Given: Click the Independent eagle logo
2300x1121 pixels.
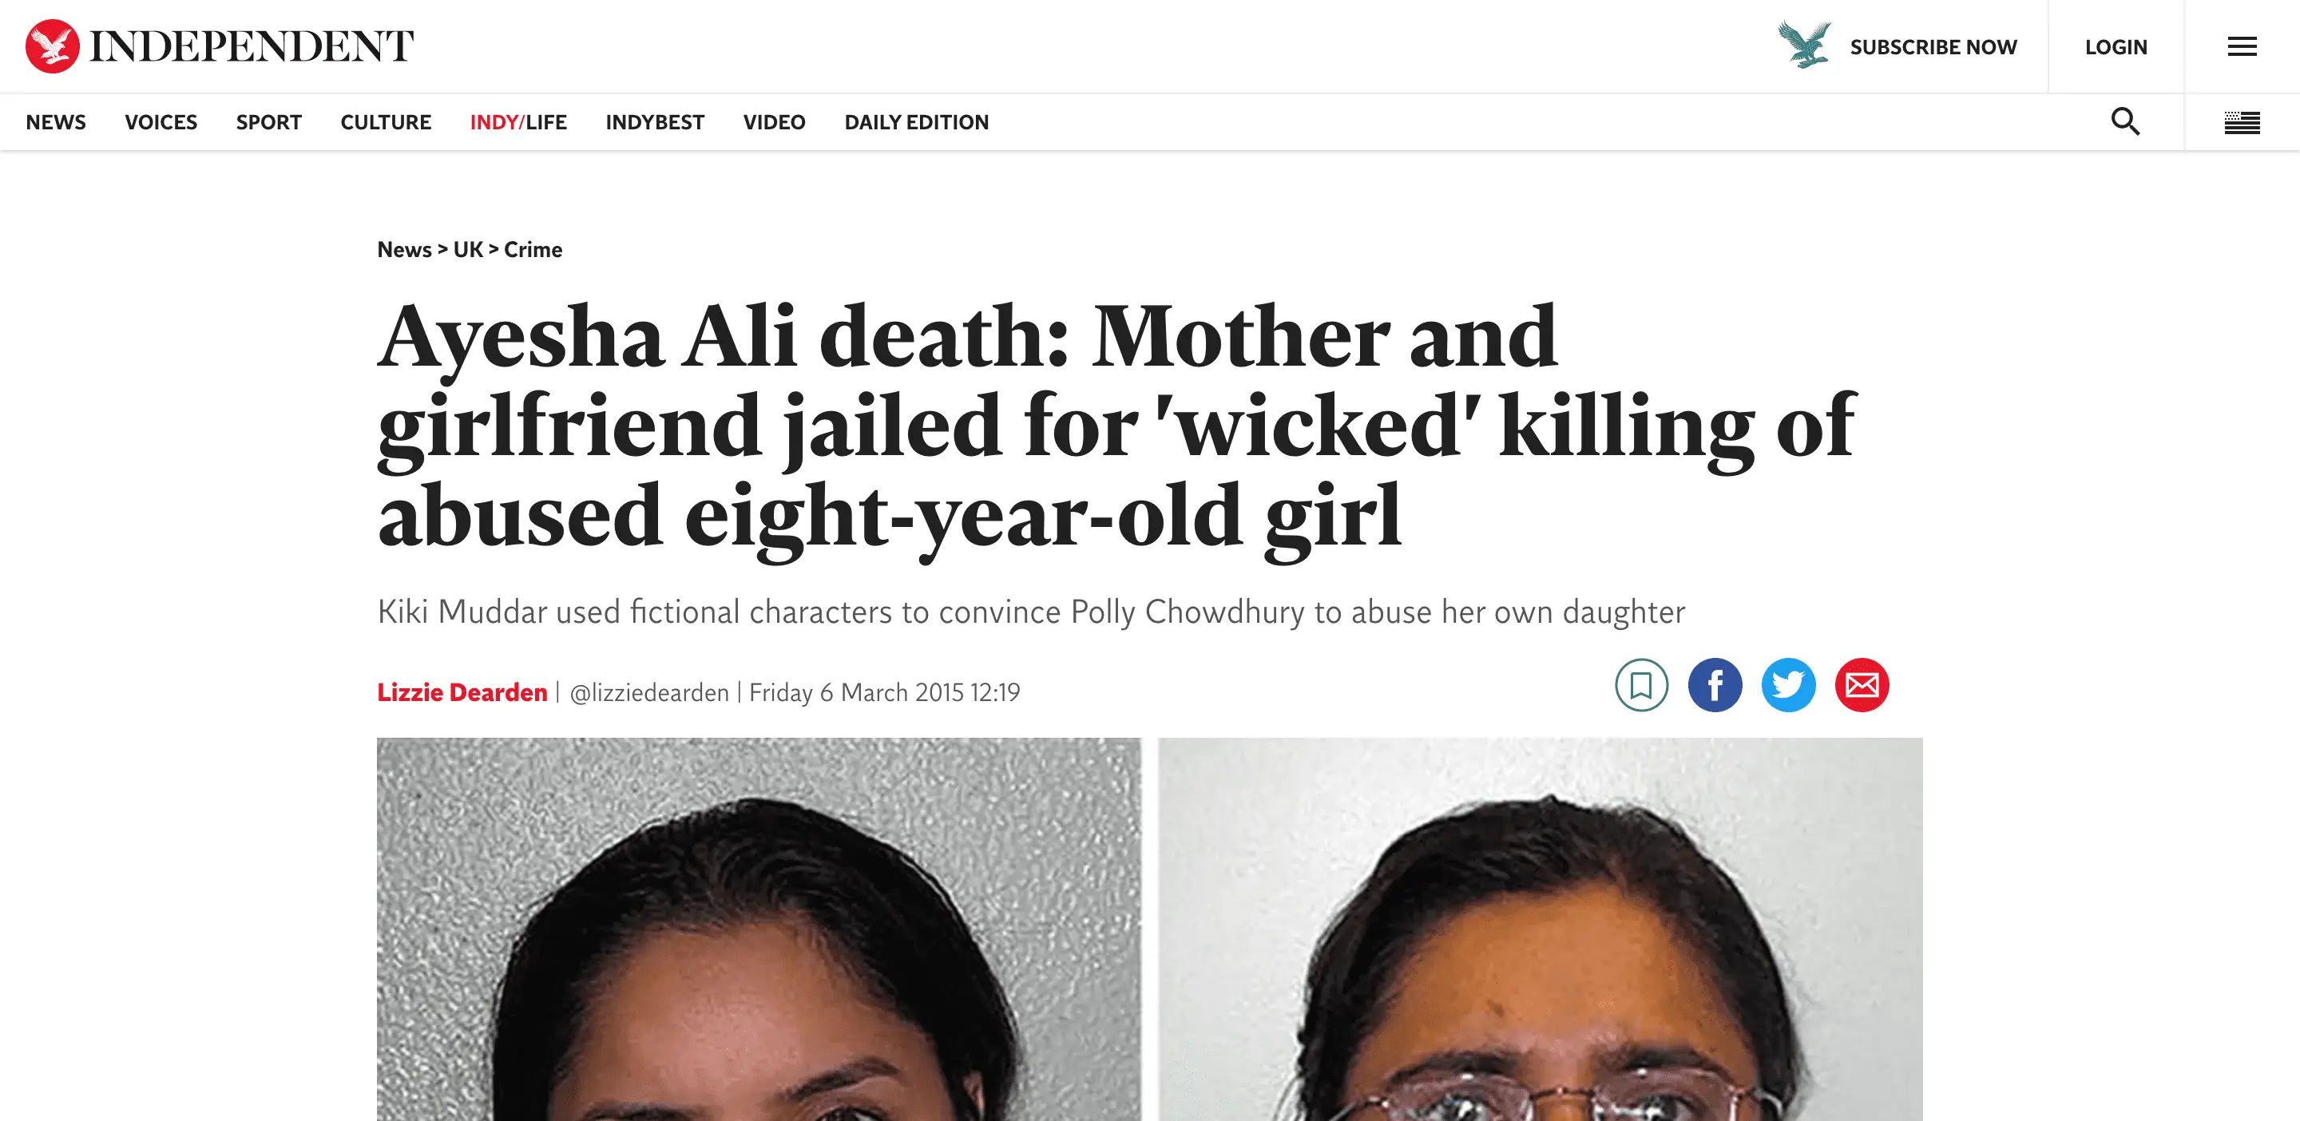Looking at the screenshot, I should [x=52, y=46].
